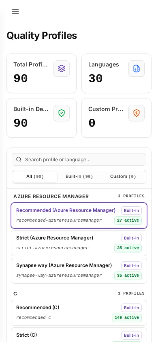Click the Quality Profiles page heading
Screen dimensions: 158x342
tap(42, 36)
